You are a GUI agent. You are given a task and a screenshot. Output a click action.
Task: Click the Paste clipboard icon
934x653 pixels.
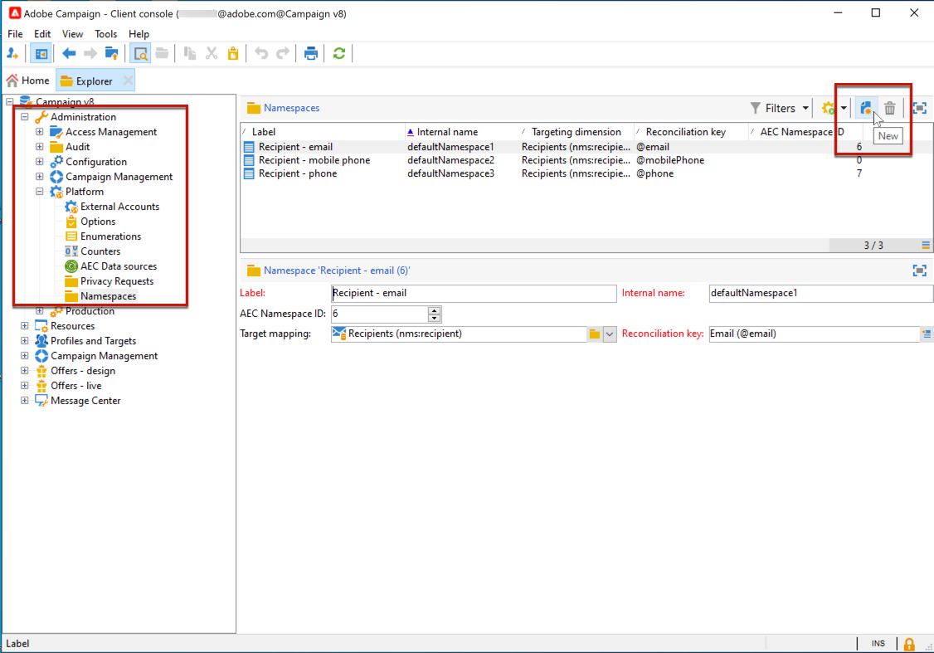[x=233, y=54]
